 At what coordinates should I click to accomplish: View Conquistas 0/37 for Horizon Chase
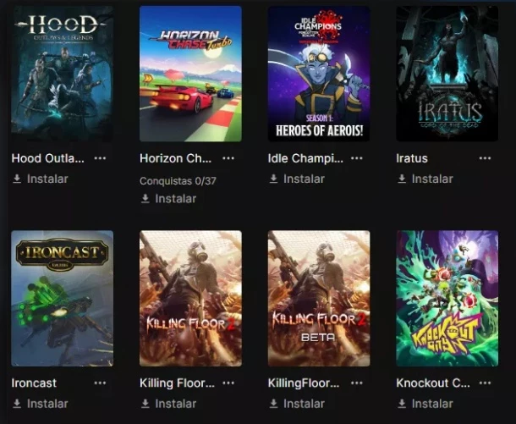(x=178, y=181)
